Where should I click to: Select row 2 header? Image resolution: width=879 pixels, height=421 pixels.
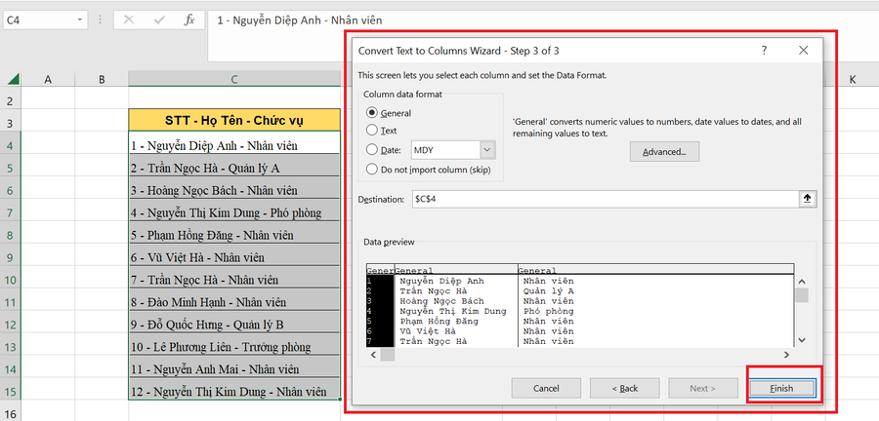click(x=10, y=101)
